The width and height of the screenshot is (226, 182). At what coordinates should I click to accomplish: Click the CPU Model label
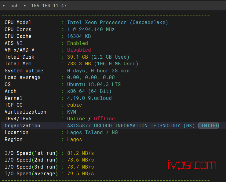pos(18,23)
